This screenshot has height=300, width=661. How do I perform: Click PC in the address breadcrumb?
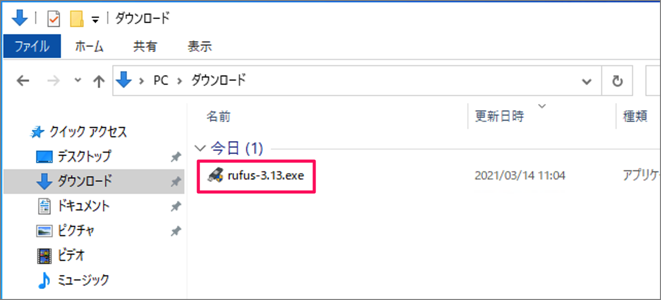click(x=161, y=81)
